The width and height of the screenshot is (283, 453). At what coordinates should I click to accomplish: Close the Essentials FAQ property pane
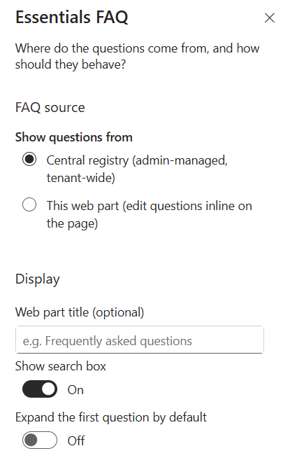tap(270, 18)
